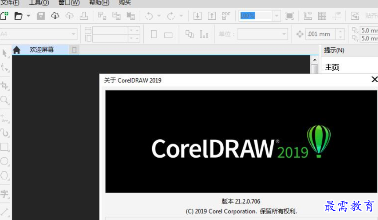The image size is (378, 220).
Task: Create a new document with the New icon
Action: point(4,16)
